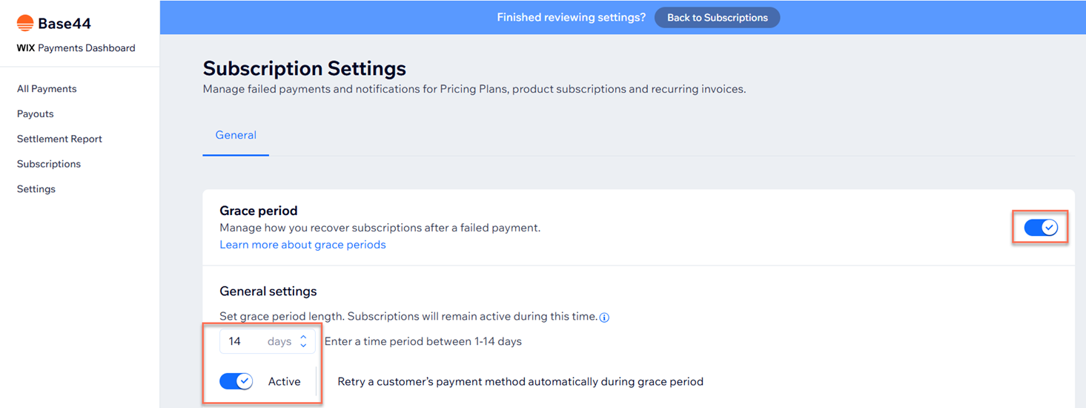Go to All Payments in sidebar
The height and width of the screenshot is (408, 1086).
(47, 89)
